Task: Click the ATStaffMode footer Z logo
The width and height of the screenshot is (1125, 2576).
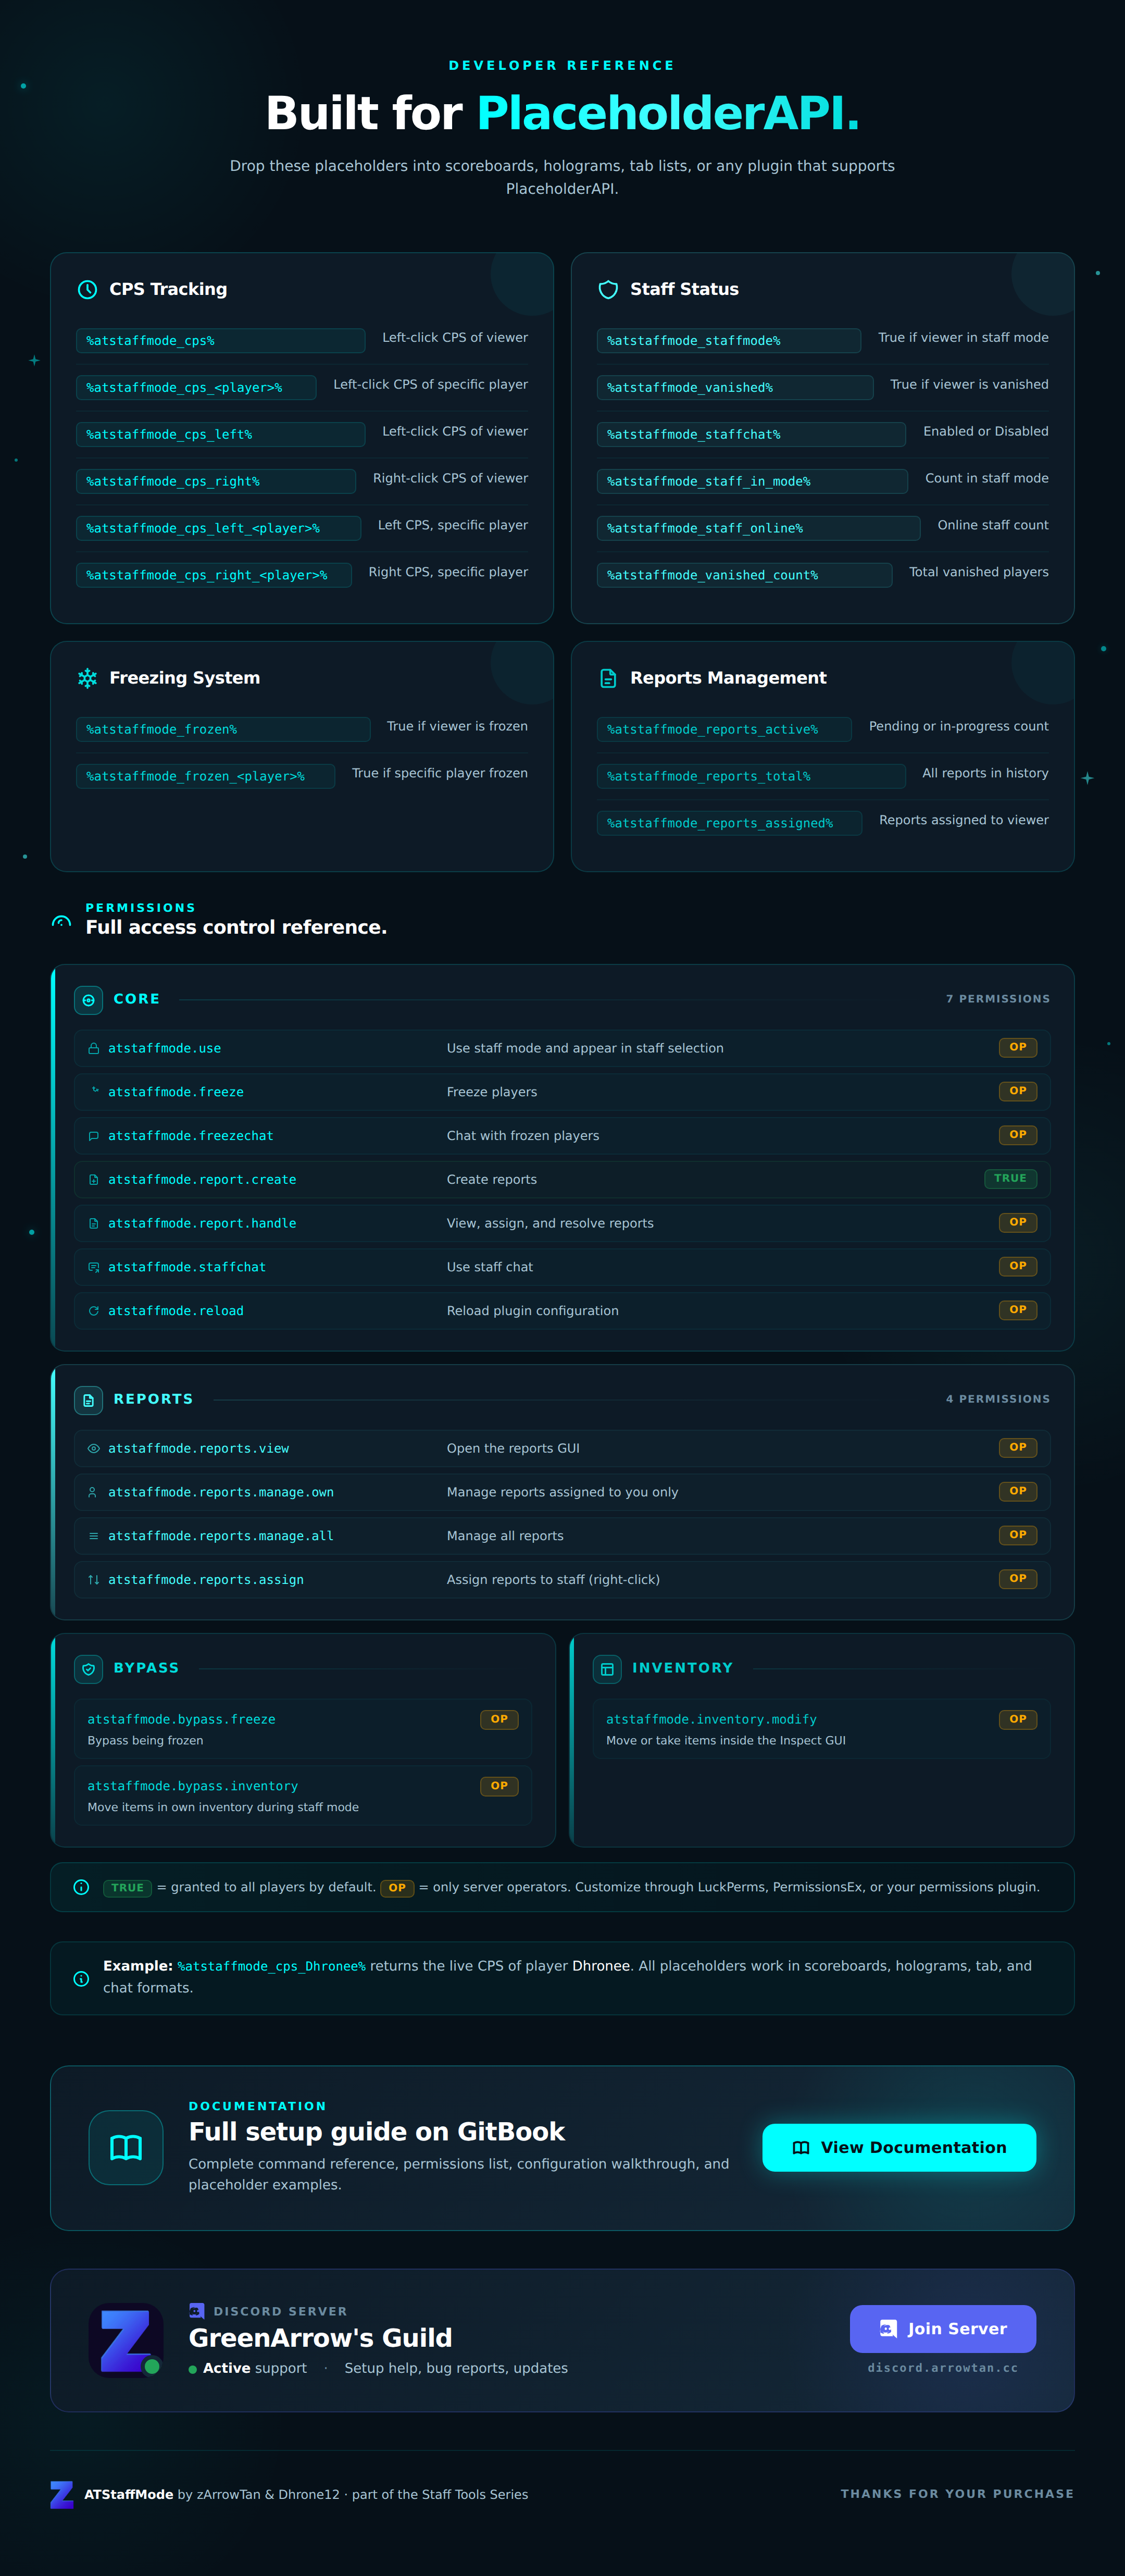Action: (62, 2494)
